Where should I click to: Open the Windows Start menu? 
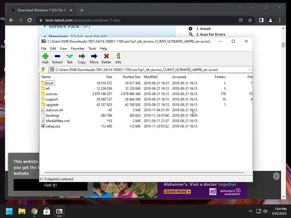(x=9, y=211)
